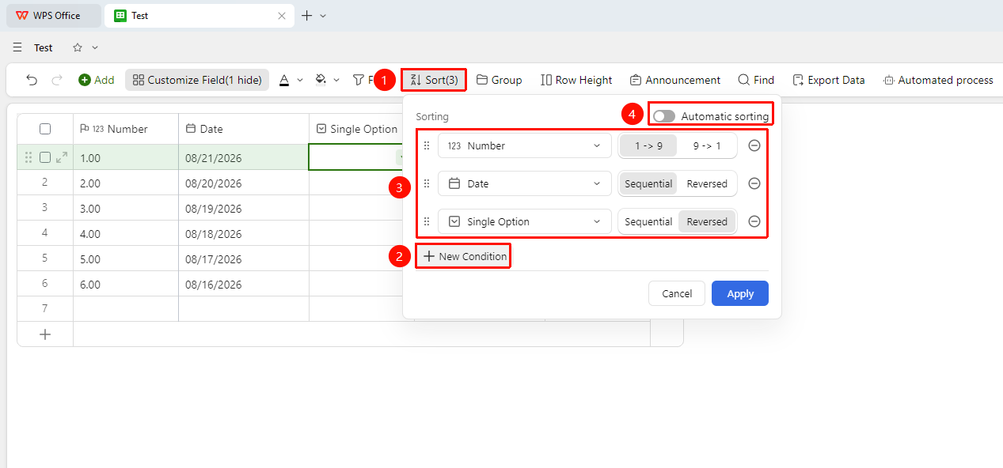Click the fill color bucket swatch

[321, 80]
